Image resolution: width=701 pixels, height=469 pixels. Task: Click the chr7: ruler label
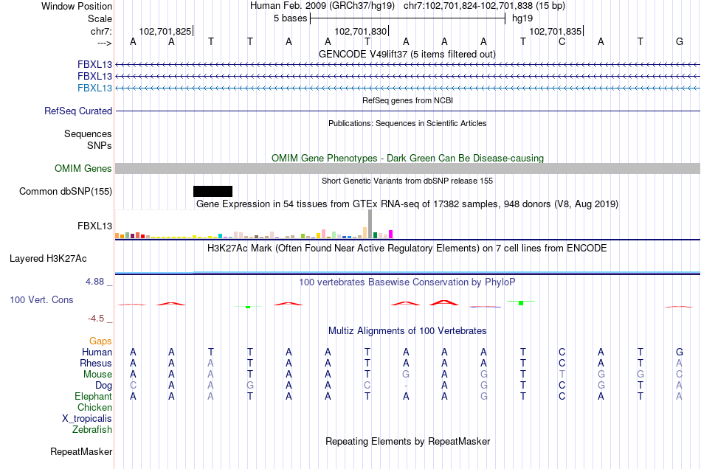(x=101, y=31)
